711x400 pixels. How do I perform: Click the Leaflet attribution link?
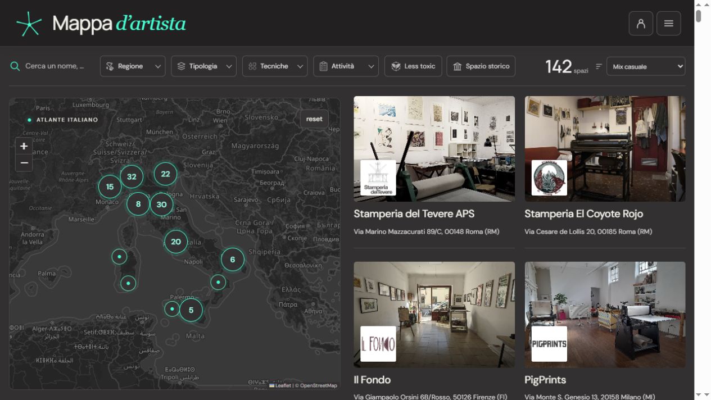point(280,385)
